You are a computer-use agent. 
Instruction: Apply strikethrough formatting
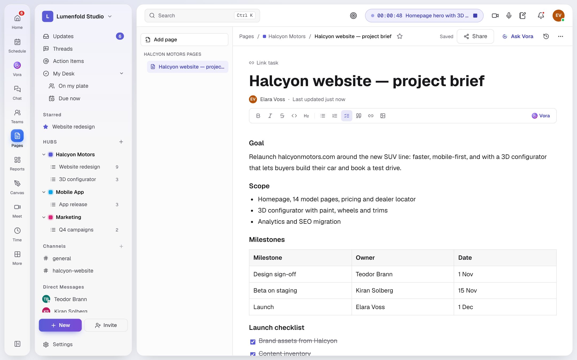(282, 116)
